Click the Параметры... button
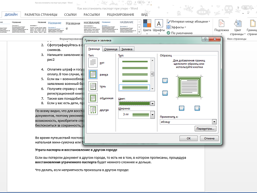This screenshot has height=193, width=257. tap(205, 129)
